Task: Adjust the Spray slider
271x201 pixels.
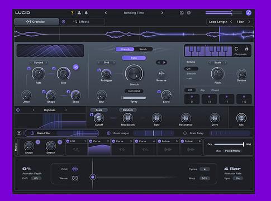Action: pyautogui.click(x=134, y=98)
